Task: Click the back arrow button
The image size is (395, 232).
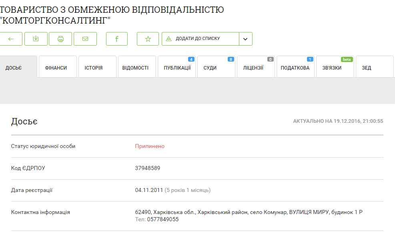Action: (11, 39)
